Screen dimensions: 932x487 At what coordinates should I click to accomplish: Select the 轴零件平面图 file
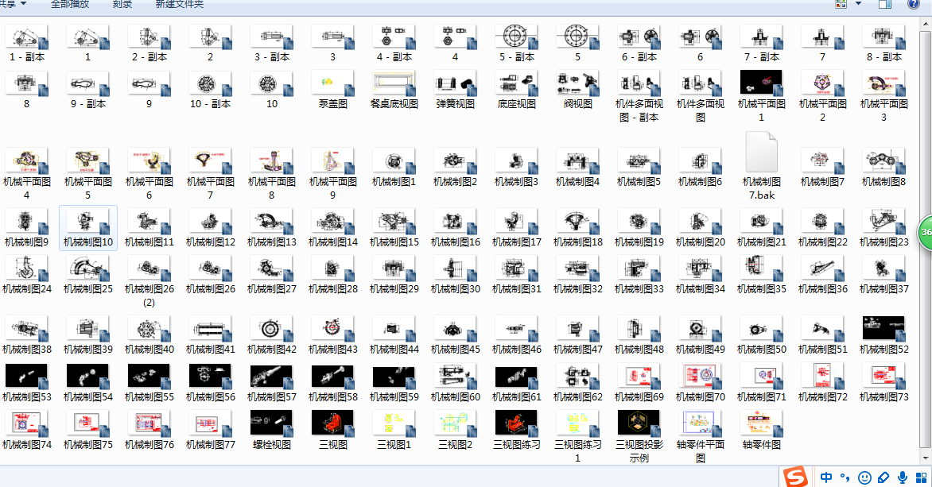pyautogui.click(x=700, y=437)
